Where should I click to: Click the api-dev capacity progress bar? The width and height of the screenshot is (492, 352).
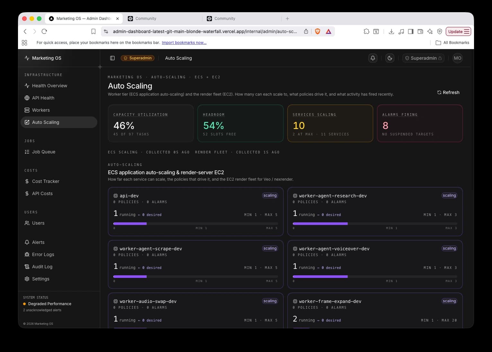coord(196,224)
